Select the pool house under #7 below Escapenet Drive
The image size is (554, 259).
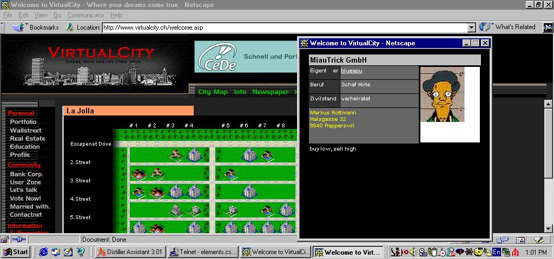(x=268, y=155)
